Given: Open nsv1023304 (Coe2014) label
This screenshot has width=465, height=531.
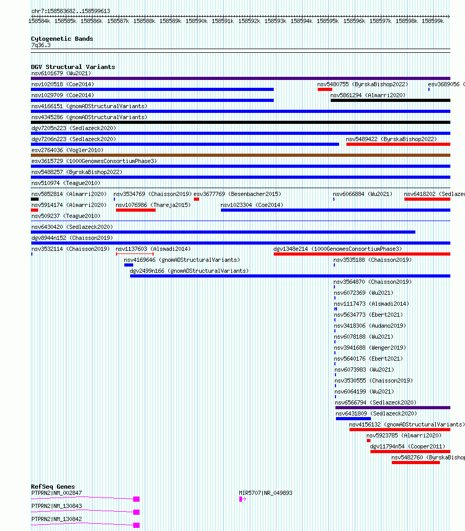Looking at the screenshot, I should pos(252,205).
